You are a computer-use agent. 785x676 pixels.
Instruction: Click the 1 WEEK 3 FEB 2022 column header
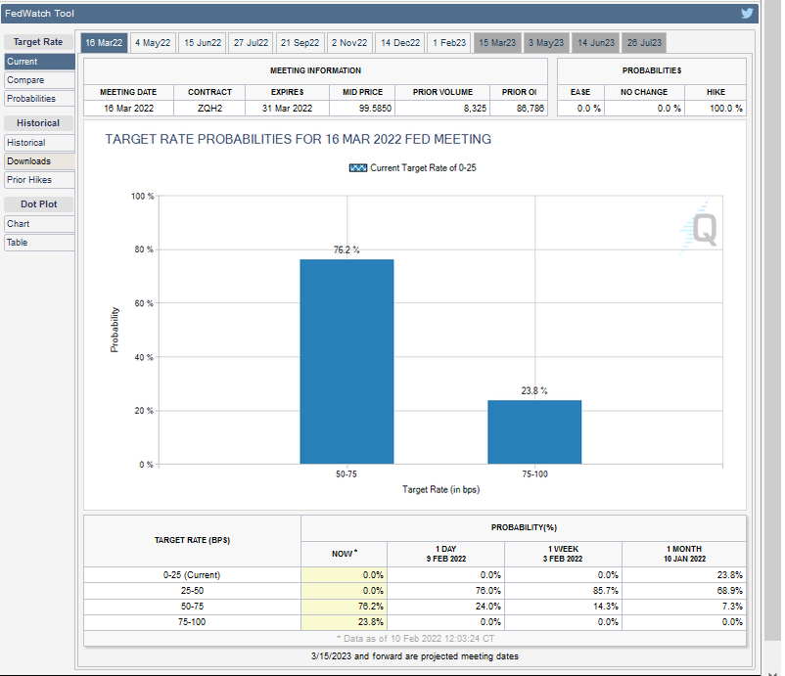pyautogui.click(x=563, y=554)
